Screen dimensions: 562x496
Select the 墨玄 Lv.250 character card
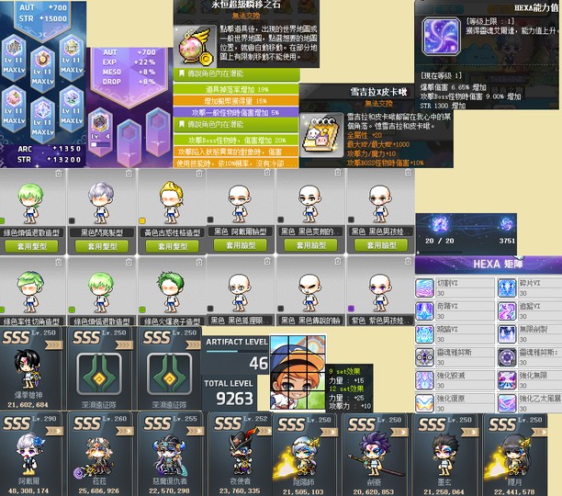444,456
